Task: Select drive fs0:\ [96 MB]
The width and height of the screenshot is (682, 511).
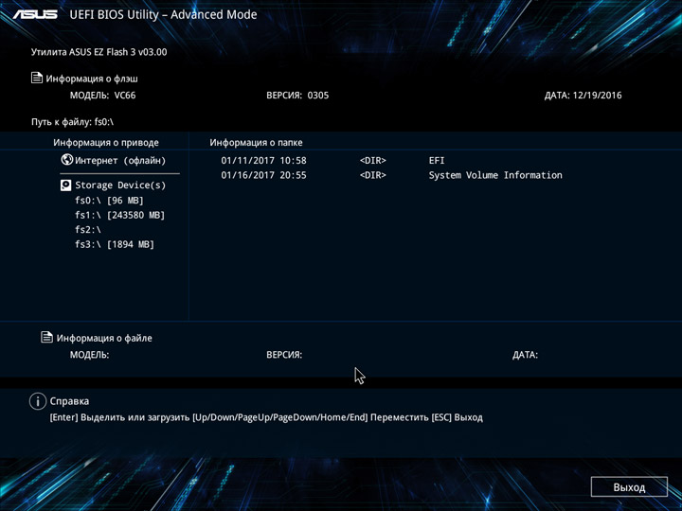Action: (109, 201)
